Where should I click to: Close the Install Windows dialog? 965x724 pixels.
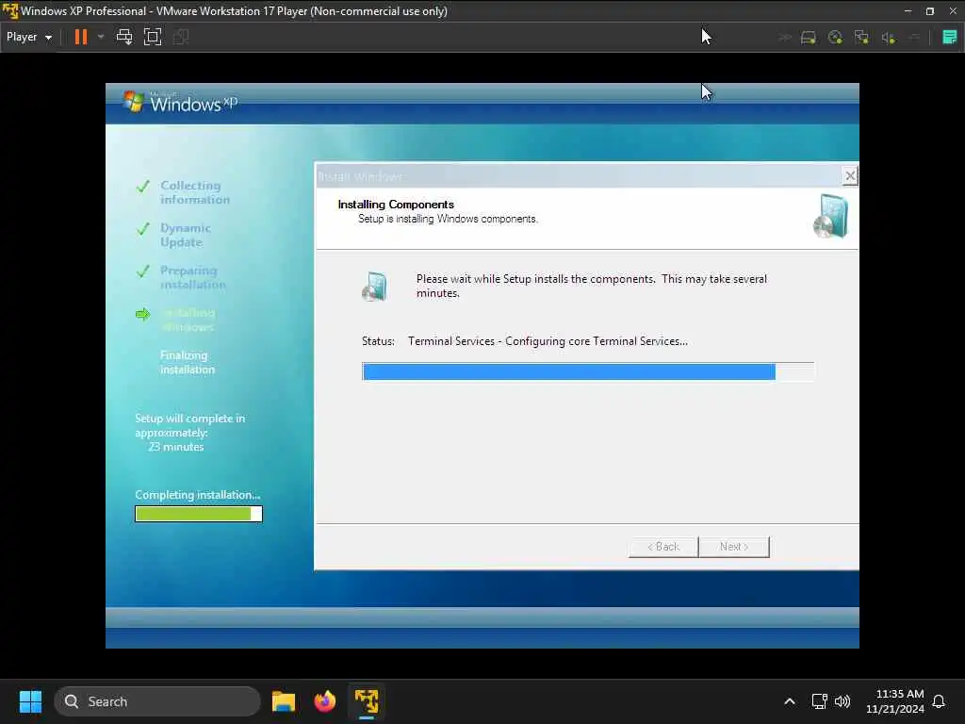click(849, 176)
